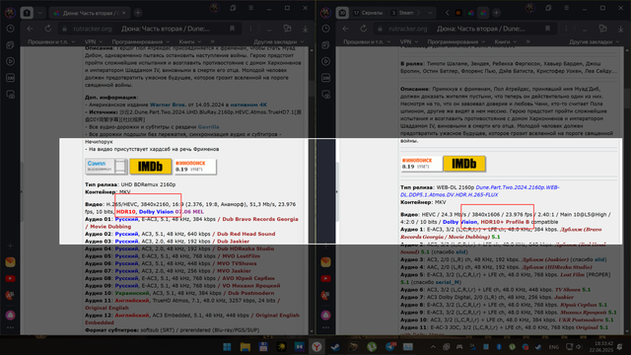Open the Windows Start menu

(x=227, y=346)
